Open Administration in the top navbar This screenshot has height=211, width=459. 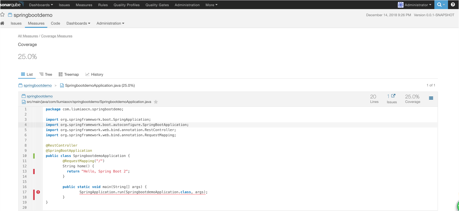click(187, 5)
